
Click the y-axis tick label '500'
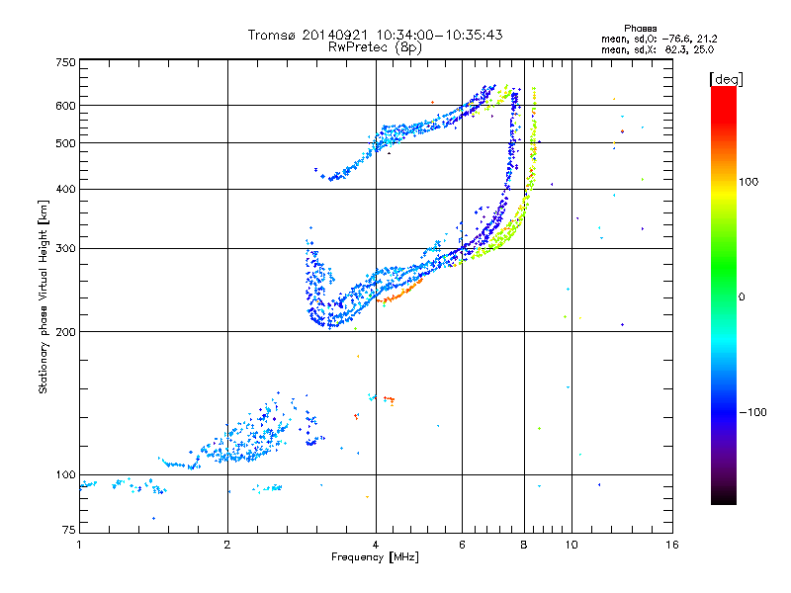pyautogui.click(x=65, y=143)
